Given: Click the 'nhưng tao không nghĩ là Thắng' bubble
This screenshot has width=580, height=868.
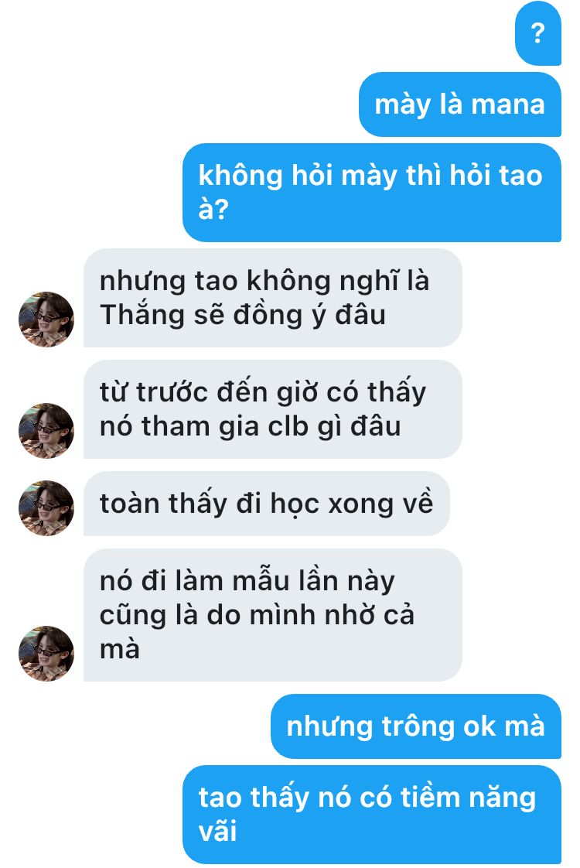Looking at the screenshot, I should [x=273, y=298].
